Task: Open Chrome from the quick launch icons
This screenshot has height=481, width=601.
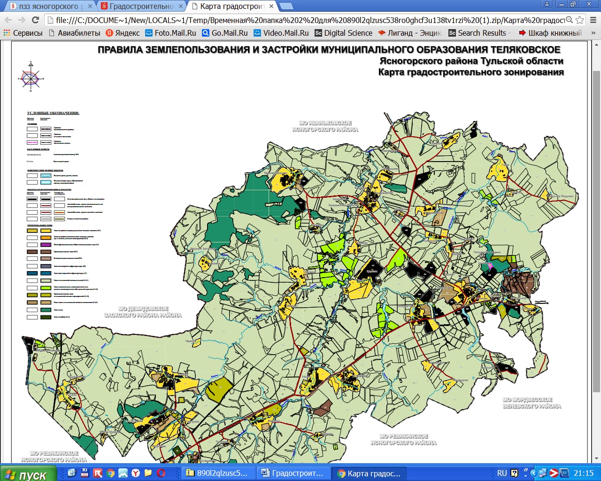Action: click(x=110, y=473)
